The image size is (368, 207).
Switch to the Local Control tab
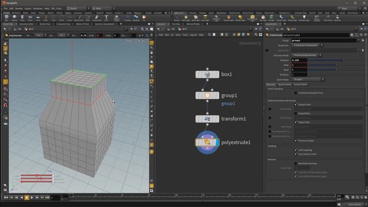(300, 85)
